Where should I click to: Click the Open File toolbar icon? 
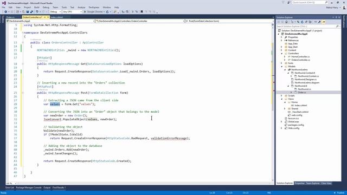23,12
